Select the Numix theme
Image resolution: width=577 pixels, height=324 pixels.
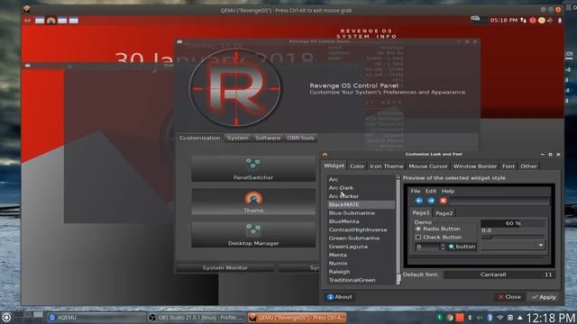pyautogui.click(x=361, y=264)
